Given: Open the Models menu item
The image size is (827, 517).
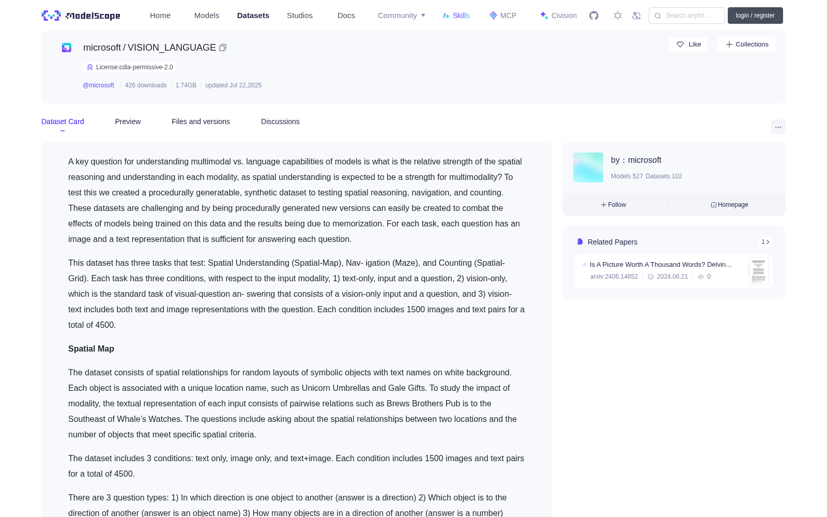Looking at the screenshot, I should click(x=207, y=16).
